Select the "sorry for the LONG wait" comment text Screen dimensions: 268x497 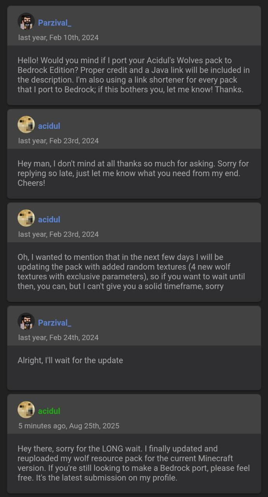pos(133,463)
